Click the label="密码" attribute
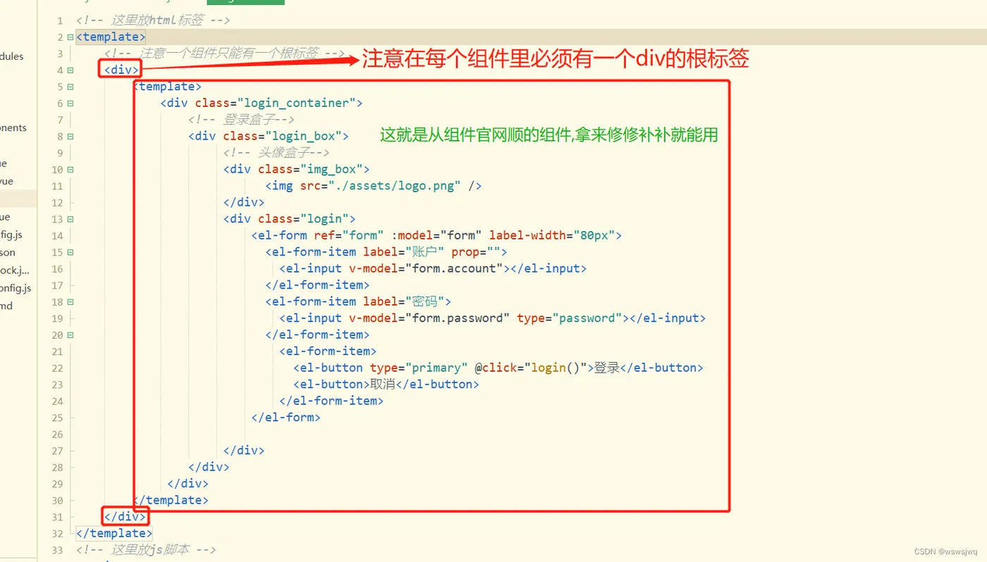 pyautogui.click(x=404, y=301)
